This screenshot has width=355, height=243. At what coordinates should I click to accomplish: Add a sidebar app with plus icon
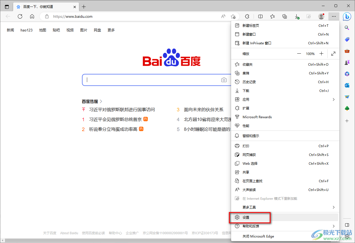point(347,121)
